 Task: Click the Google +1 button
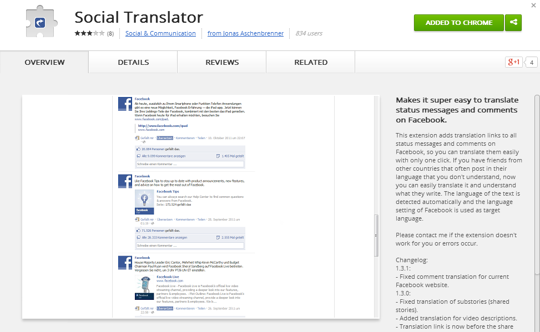513,62
